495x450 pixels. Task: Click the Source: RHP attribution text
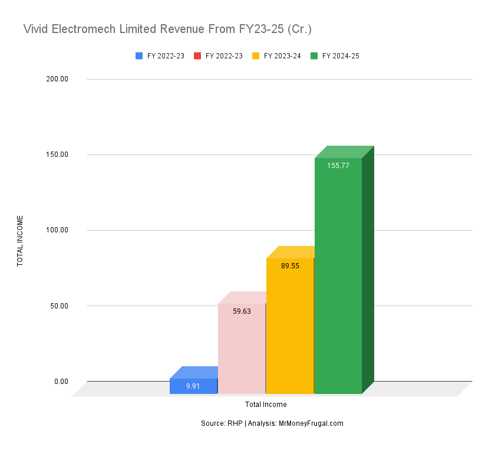click(222, 423)
